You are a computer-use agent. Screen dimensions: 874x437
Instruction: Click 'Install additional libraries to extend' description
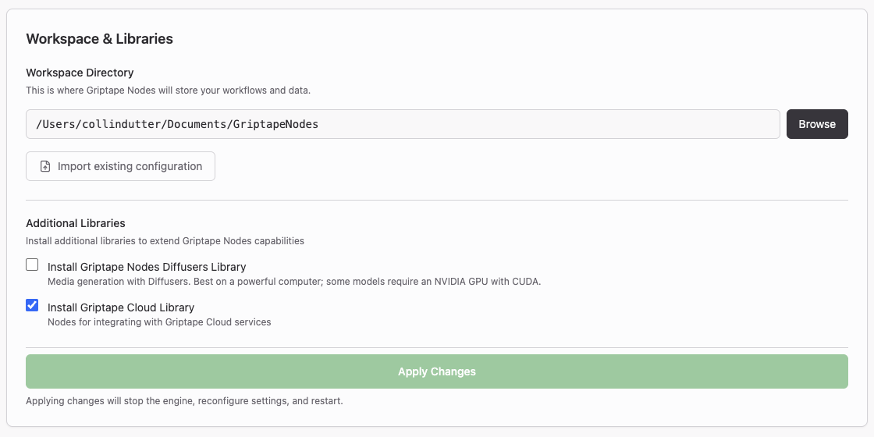click(x=165, y=241)
